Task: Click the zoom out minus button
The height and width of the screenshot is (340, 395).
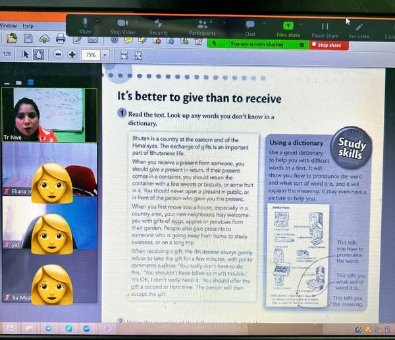Action: 57,55
